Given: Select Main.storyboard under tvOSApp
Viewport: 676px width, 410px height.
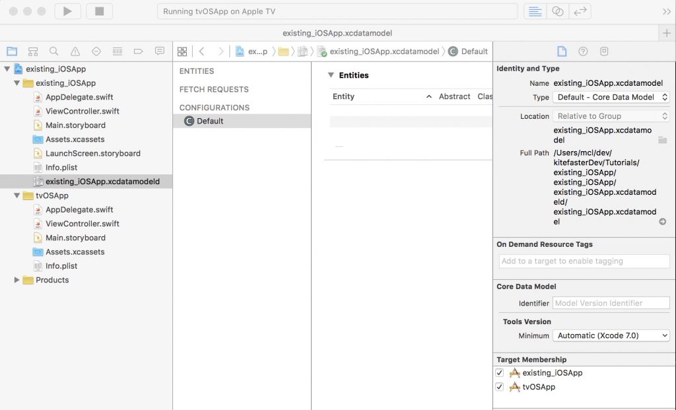Looking at the screenshot, I should [x=75, y=238].
